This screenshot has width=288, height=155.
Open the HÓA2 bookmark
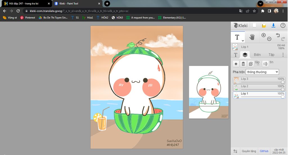pos(102,18)
